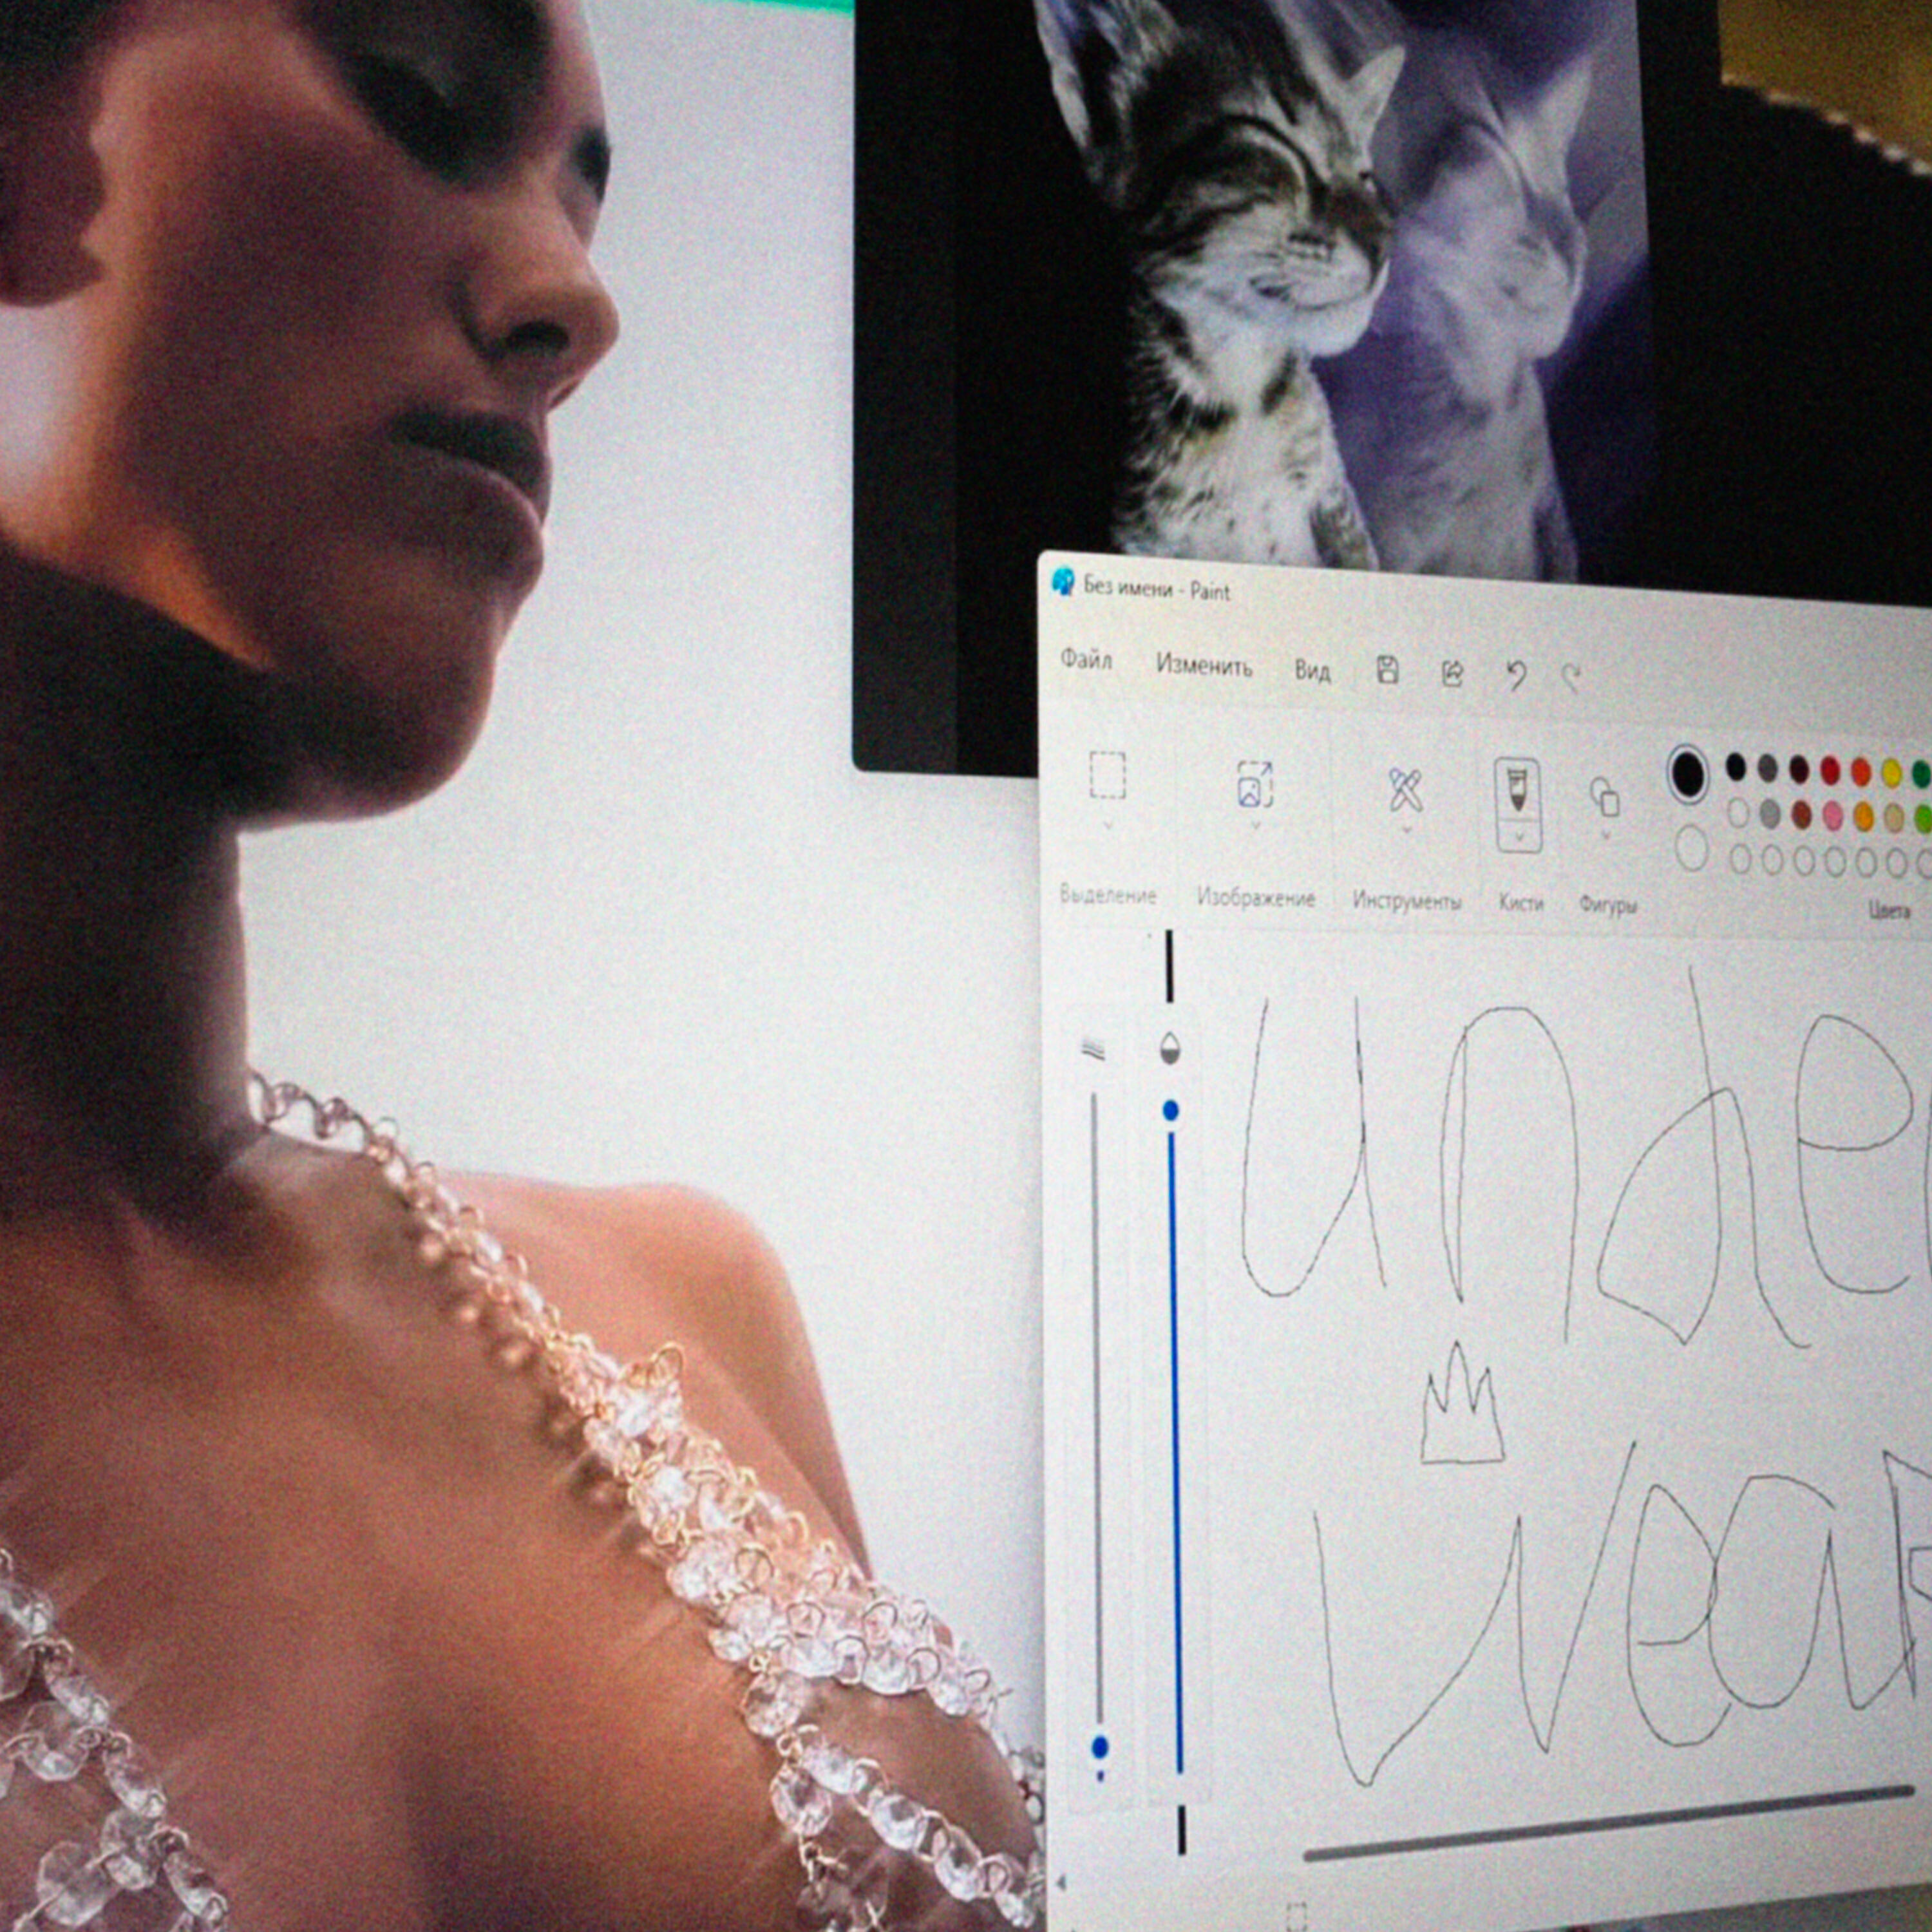Select secondary color white circle
The height and width of the screenshot is (1932, 1932).
pyautogui.click(x=1692, y=848)
